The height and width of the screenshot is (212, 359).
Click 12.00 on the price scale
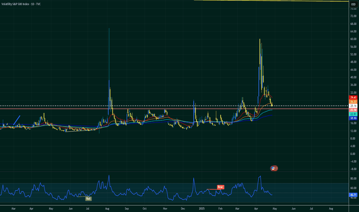pyautogui.click(x=353, y=131)
